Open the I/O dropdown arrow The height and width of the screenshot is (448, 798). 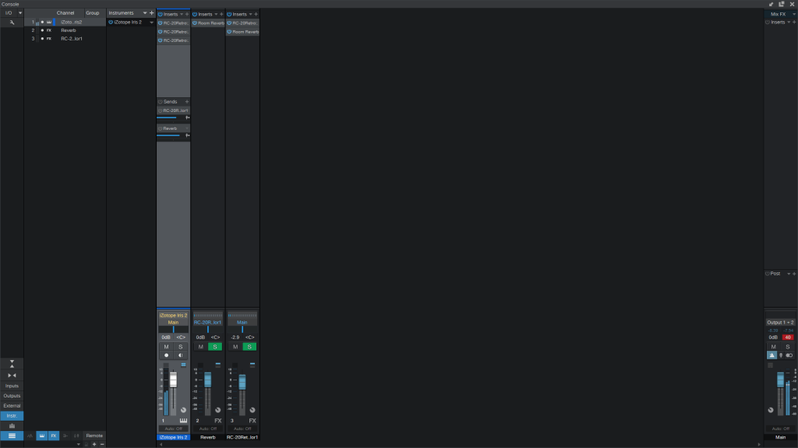pos(19,13)
